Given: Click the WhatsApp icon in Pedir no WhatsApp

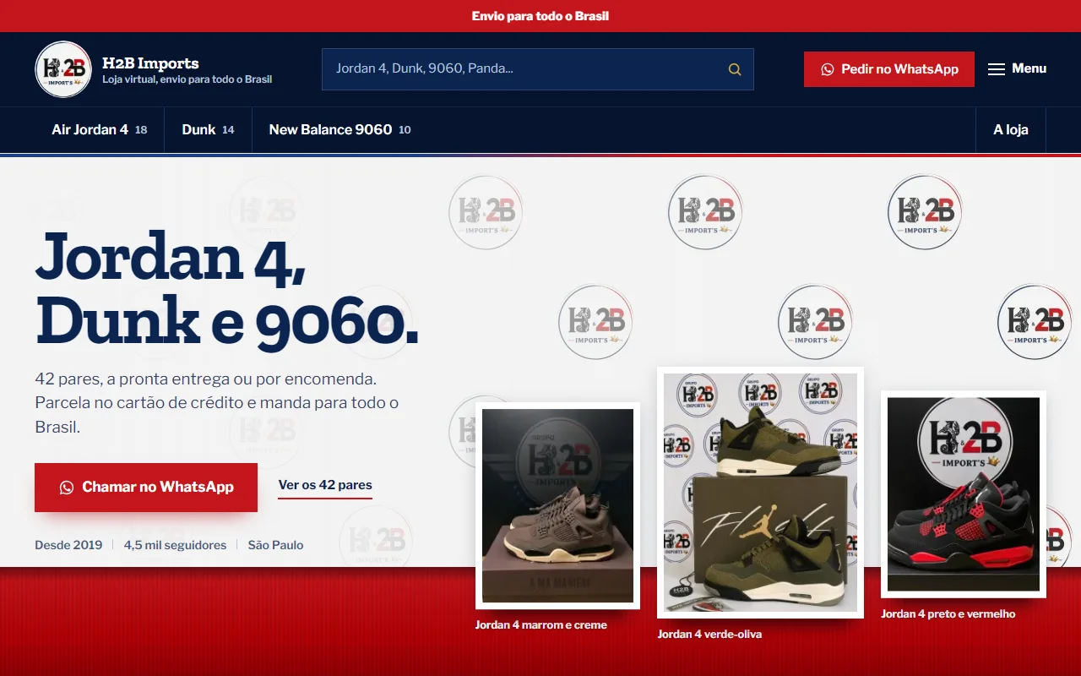Looking at the screenshot, I should [x=828, y=69].
